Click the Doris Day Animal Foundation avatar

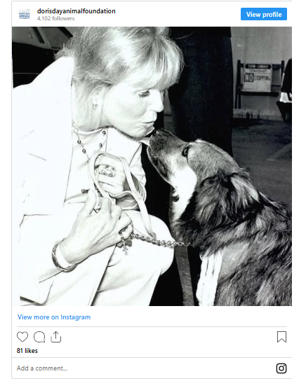point(25,14)
